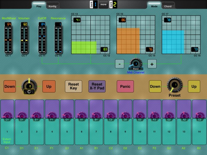Adjust the Resonance CC 74 slider handle
Viewport: 207px width, 155px height.
pyautogui.click(x=58, y=52)
